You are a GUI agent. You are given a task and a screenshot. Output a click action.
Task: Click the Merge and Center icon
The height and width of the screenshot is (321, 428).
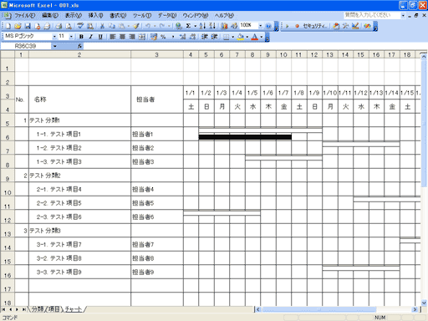point(142,37)
